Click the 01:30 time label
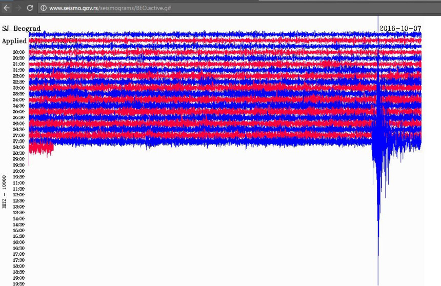This screenshot has width=441, height=286. coord(18,70)
